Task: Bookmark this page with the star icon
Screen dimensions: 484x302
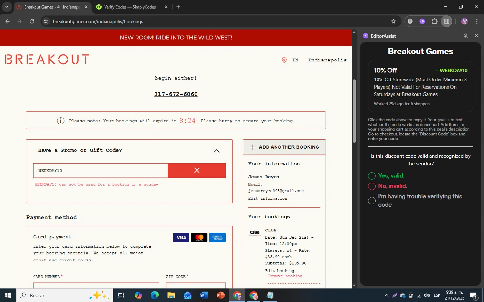Action: [393, 21]
